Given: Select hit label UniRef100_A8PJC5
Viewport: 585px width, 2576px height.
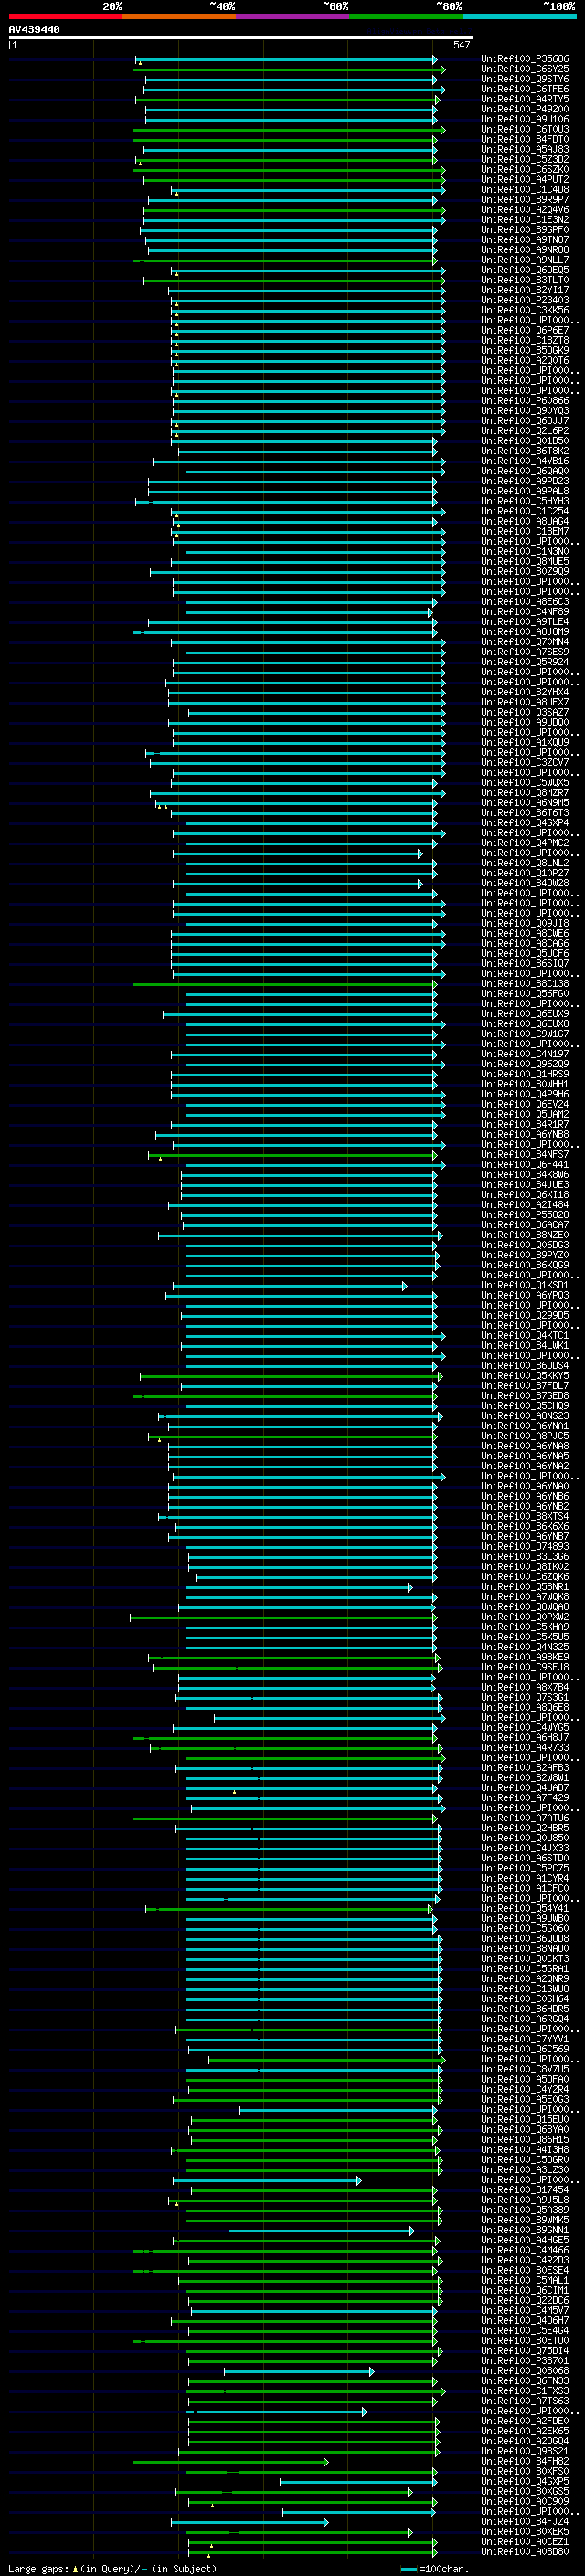Looking at the screenshot, I should [x=525, y=1436].
